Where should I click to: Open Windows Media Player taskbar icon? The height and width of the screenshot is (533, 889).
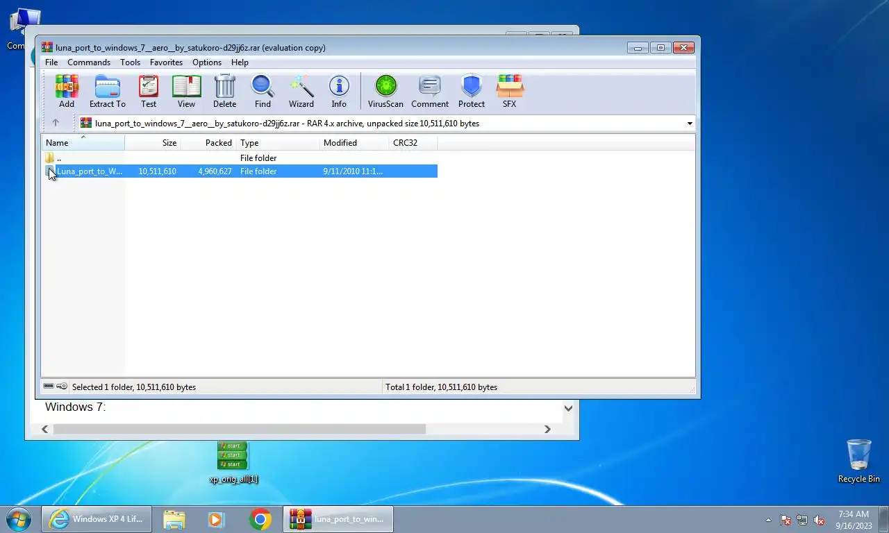[215, 519]
